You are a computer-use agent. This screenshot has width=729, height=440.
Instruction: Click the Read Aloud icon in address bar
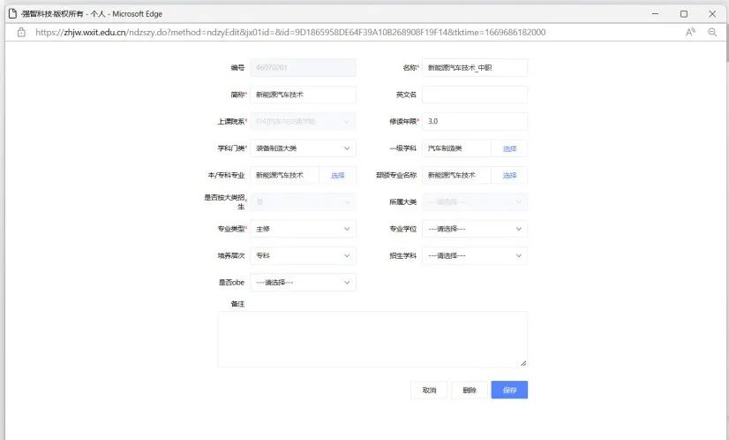coord(690,32)
